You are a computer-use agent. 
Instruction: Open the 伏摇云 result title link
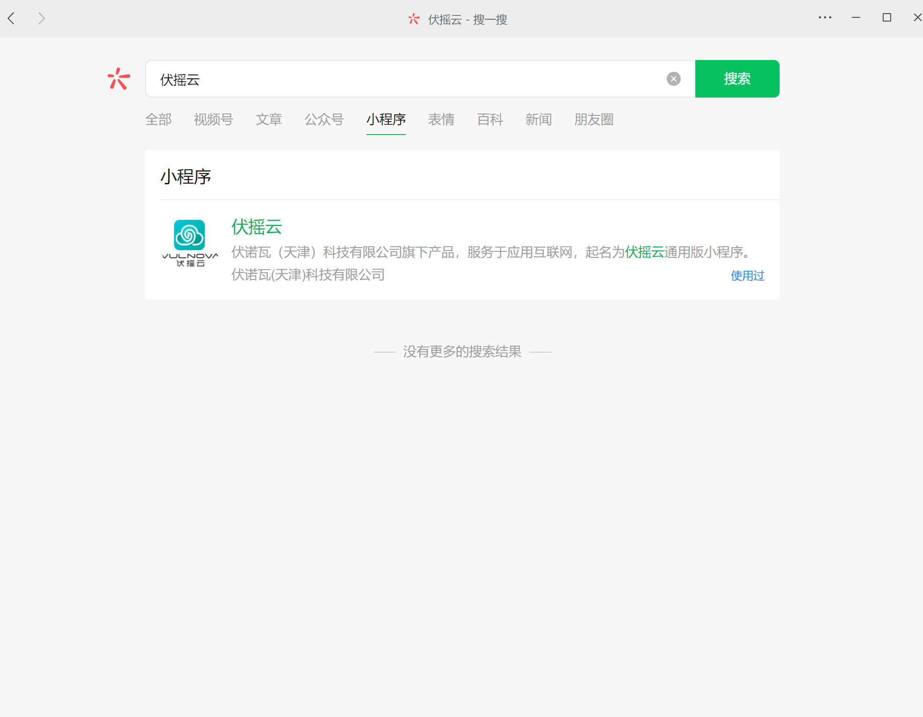tap(257, 227)
